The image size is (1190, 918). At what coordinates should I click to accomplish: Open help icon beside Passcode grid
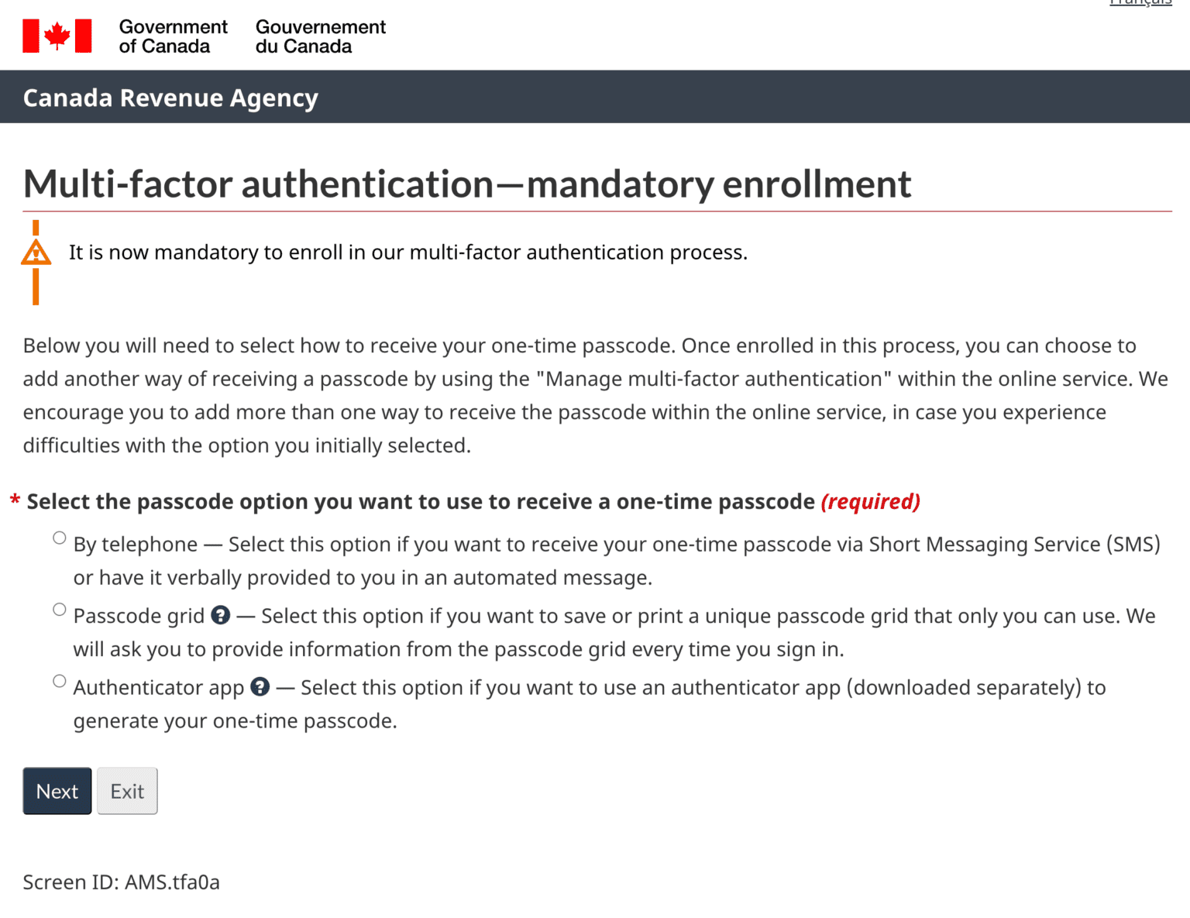(221, 615)
